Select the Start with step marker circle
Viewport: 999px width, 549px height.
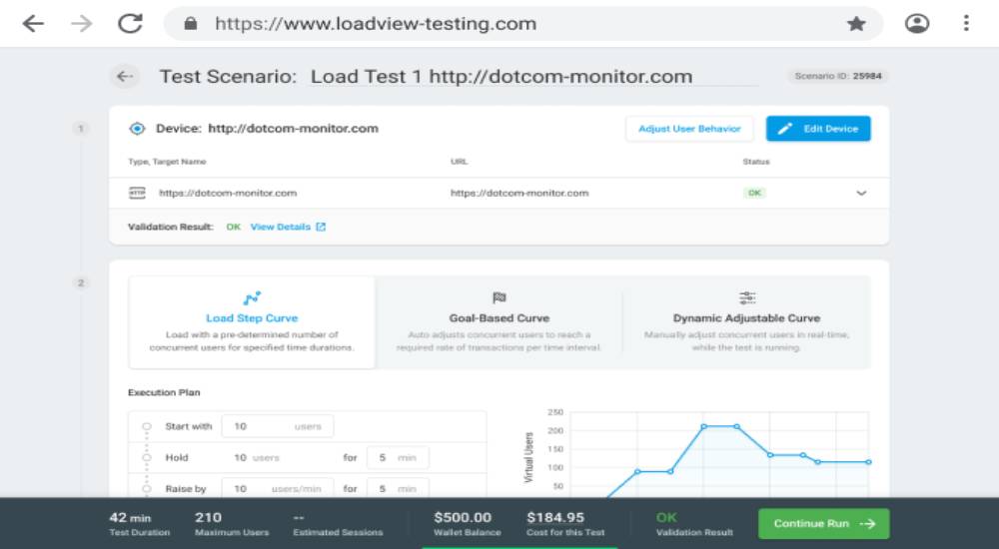147,426
